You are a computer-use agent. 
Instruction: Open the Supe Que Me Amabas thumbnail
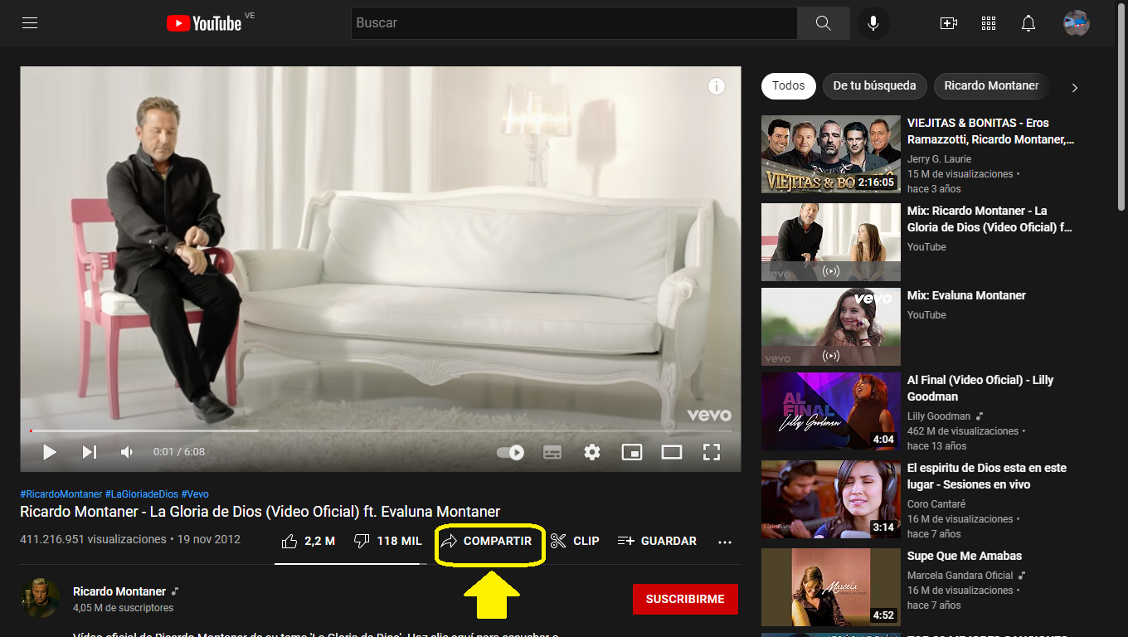tap(831, 587)
